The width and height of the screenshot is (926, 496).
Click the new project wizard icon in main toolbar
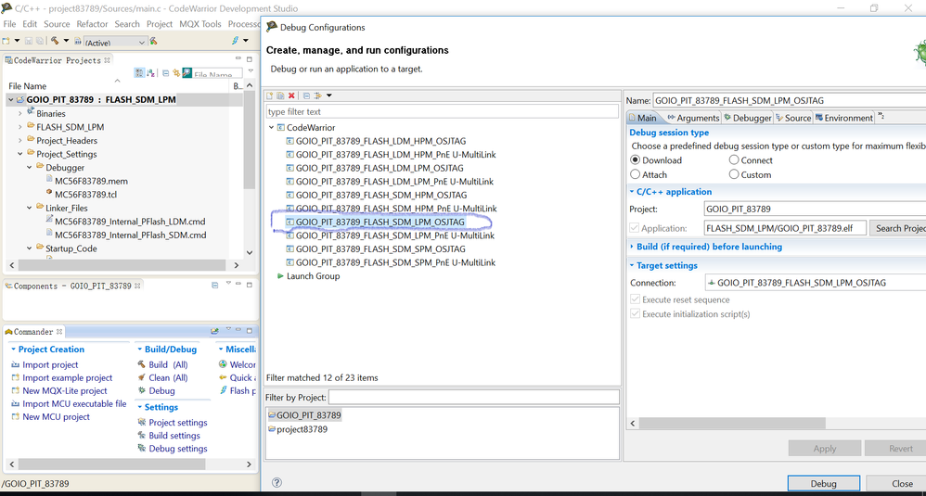[6, 41]
